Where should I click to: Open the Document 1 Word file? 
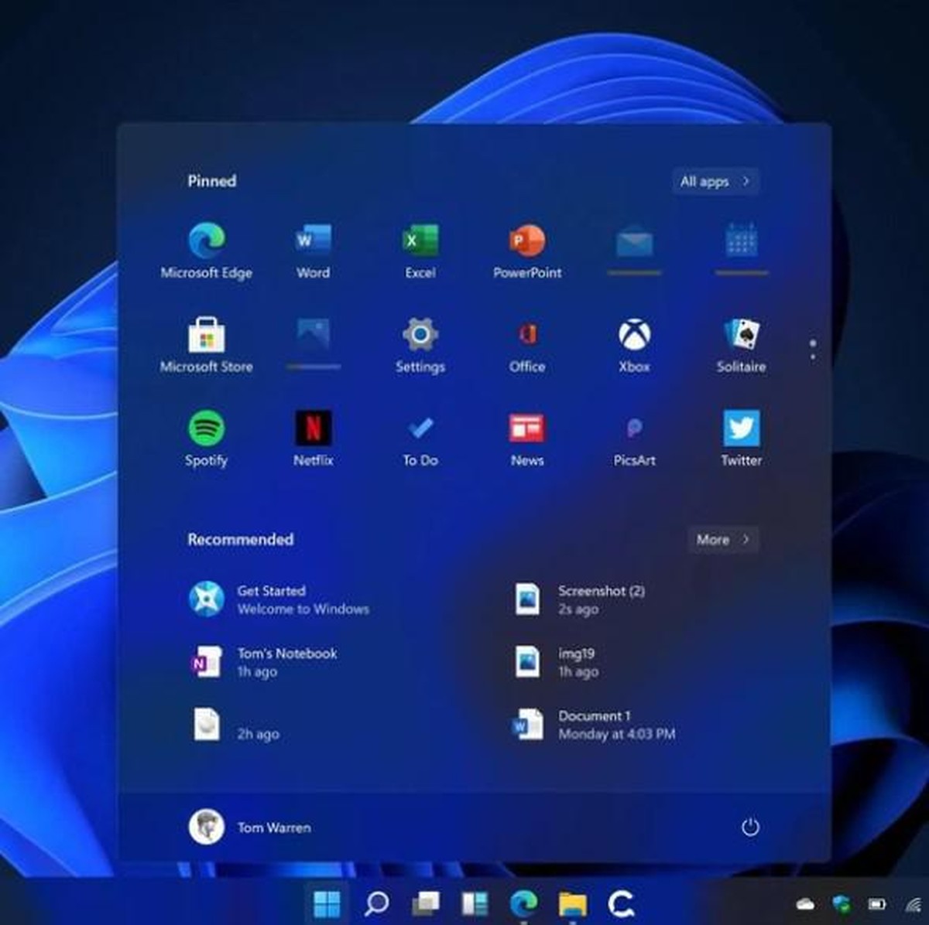pyautogui.click(x=594, y=725)
